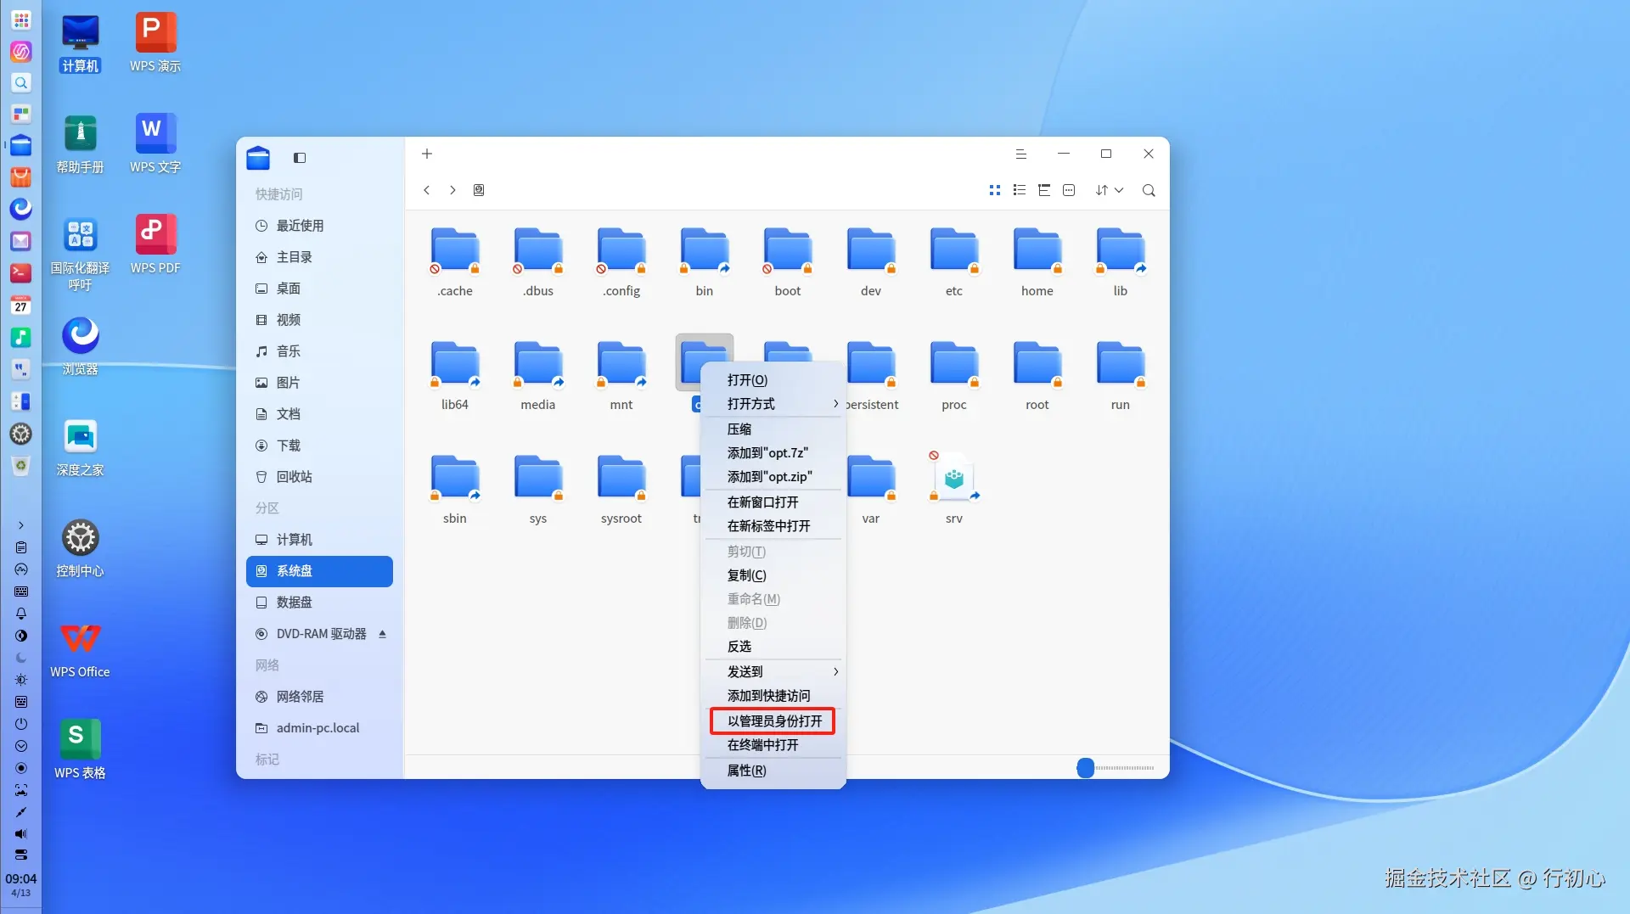Open the launcher in the dock
The image size is (1630, 914).
21,20
